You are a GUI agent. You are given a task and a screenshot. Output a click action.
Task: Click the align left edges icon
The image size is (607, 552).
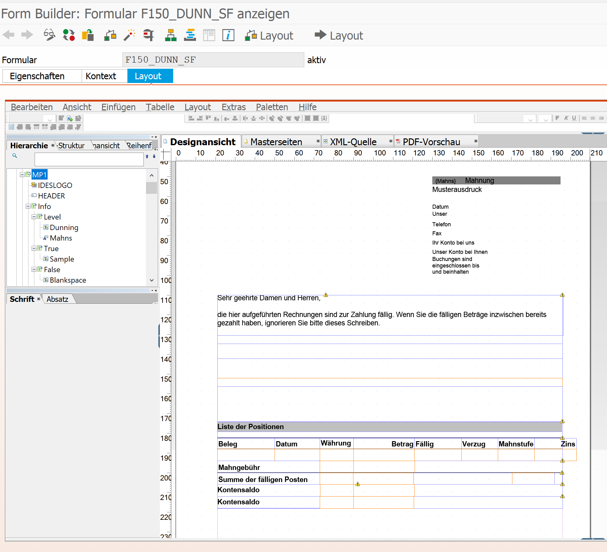[x=191, y=118]
